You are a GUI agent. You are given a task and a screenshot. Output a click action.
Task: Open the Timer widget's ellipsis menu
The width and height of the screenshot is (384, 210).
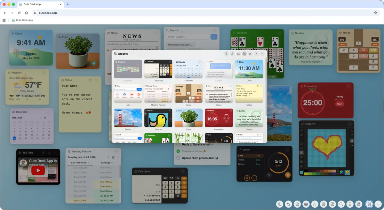[x=287, y=150]
